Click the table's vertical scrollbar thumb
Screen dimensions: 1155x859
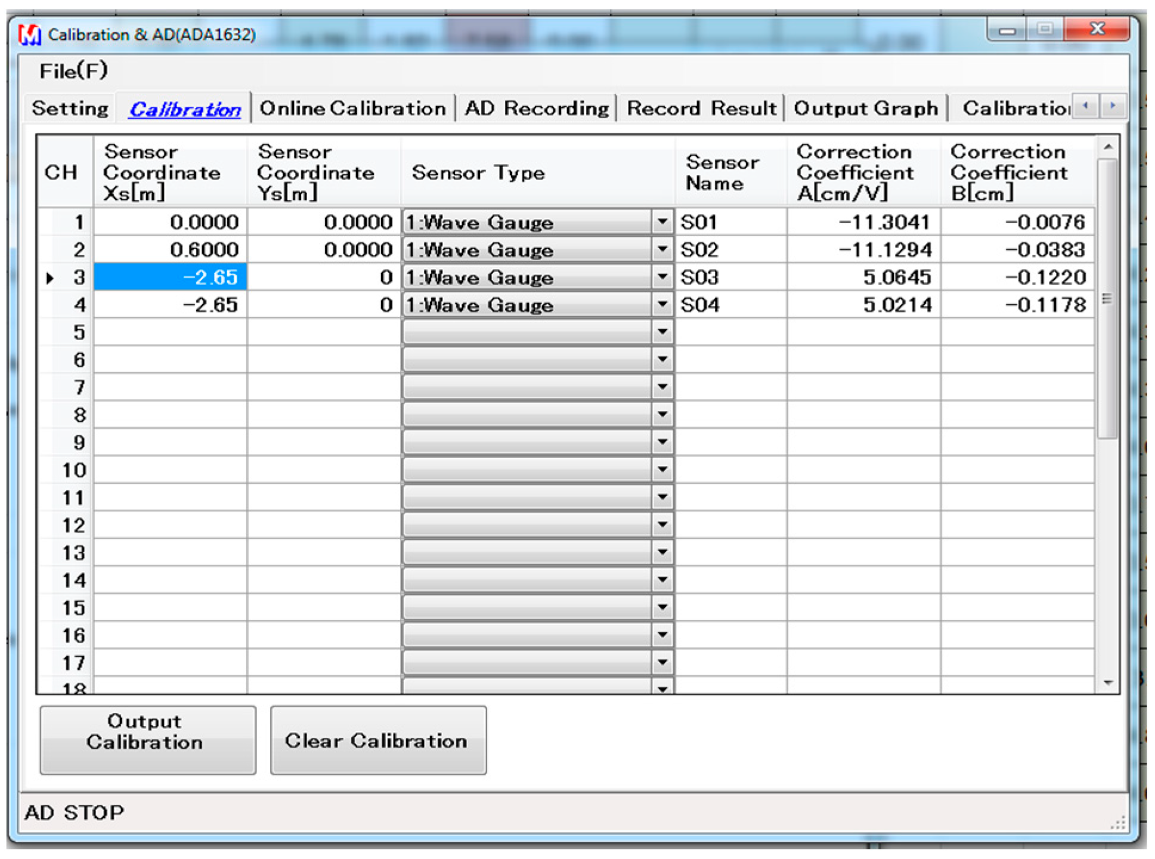(x=1107, y=298)
